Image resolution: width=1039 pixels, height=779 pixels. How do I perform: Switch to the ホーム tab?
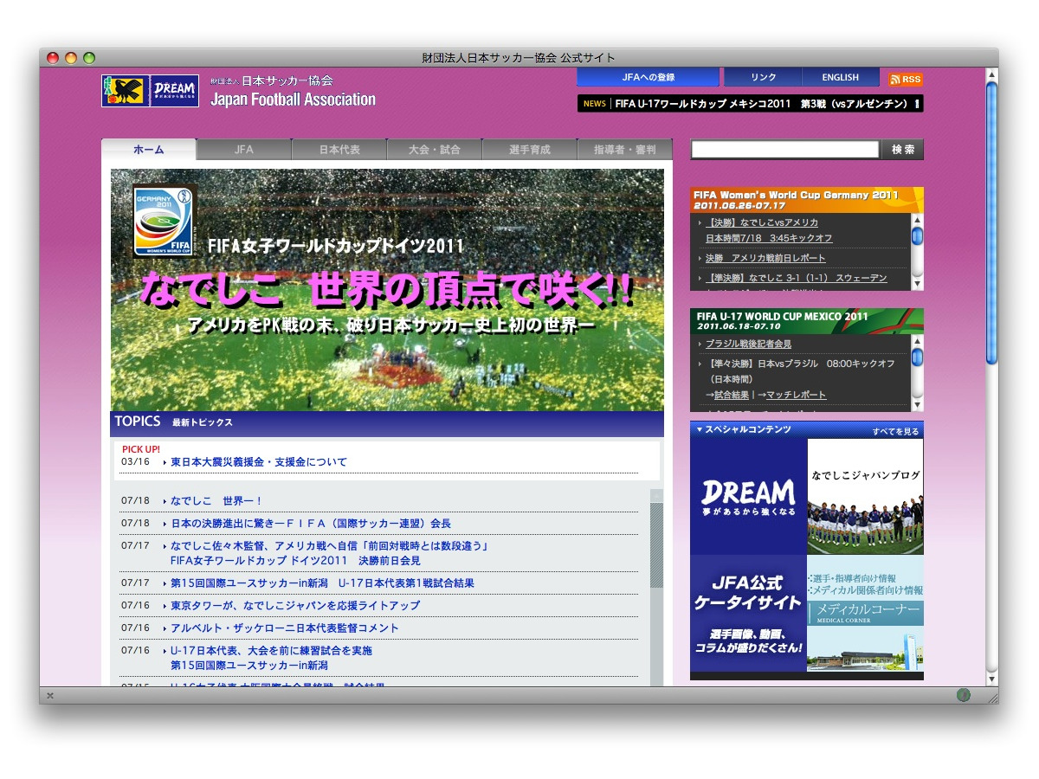(149, 150)
